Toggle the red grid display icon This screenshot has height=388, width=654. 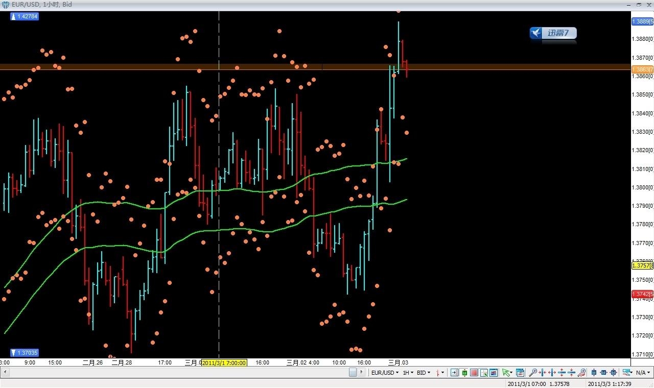[x=474, y=373]
